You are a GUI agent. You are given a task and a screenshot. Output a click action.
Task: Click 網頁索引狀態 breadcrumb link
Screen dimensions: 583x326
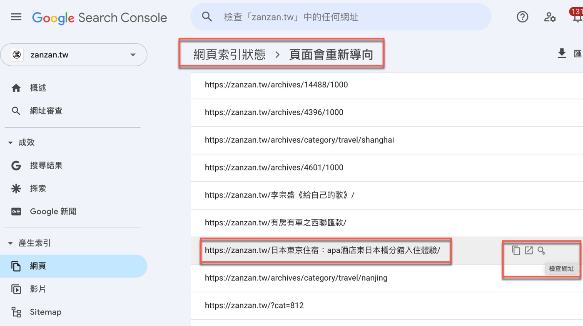coord(229,54)
